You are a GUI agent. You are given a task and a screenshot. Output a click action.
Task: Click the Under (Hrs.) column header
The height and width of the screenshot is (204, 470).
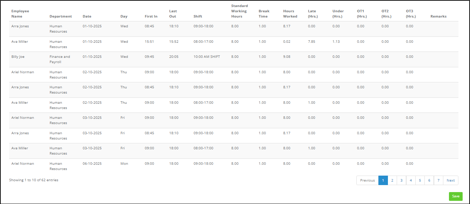(338, 14)
